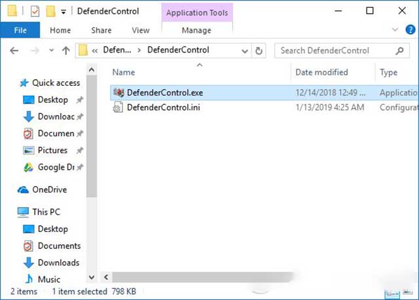Click navigation pane scroll up arrow
The image size is (419, 300).
tap(92, 70)
